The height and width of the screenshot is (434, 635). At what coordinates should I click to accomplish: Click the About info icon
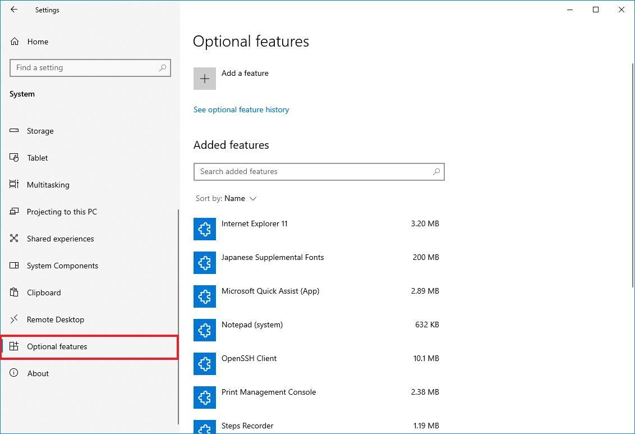pyautogui.click(x=15, y=373)
